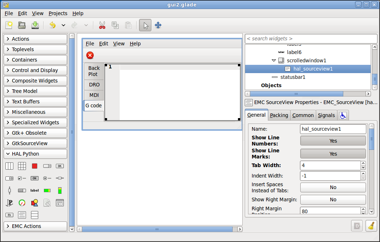
Task: Open the Projects menu
Action: pos(58,13)
